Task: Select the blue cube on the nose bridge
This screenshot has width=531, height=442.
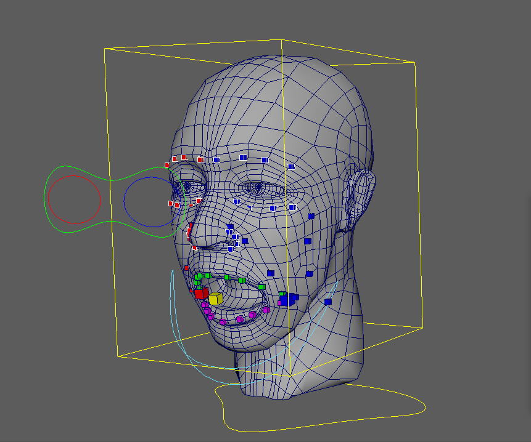Action: (x=230, y=226)
